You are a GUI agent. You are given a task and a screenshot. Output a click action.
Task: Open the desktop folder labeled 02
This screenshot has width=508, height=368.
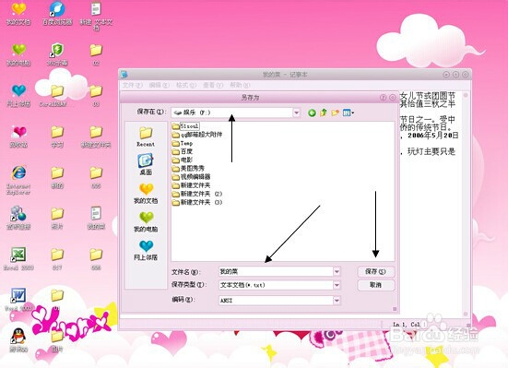[x=96, y=54]
